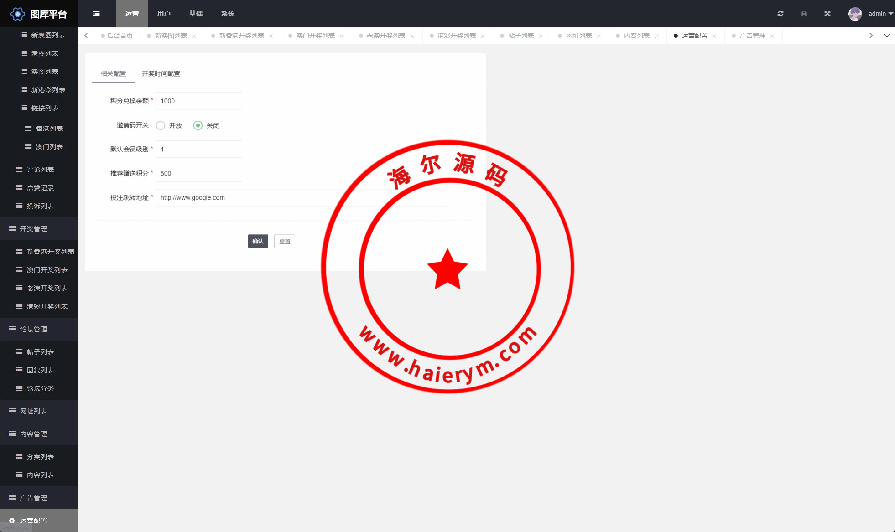The height and width of the screenshot is (532, 895).
Task: Click the trash clear-cache icon
Action: [x=804, y=14]
